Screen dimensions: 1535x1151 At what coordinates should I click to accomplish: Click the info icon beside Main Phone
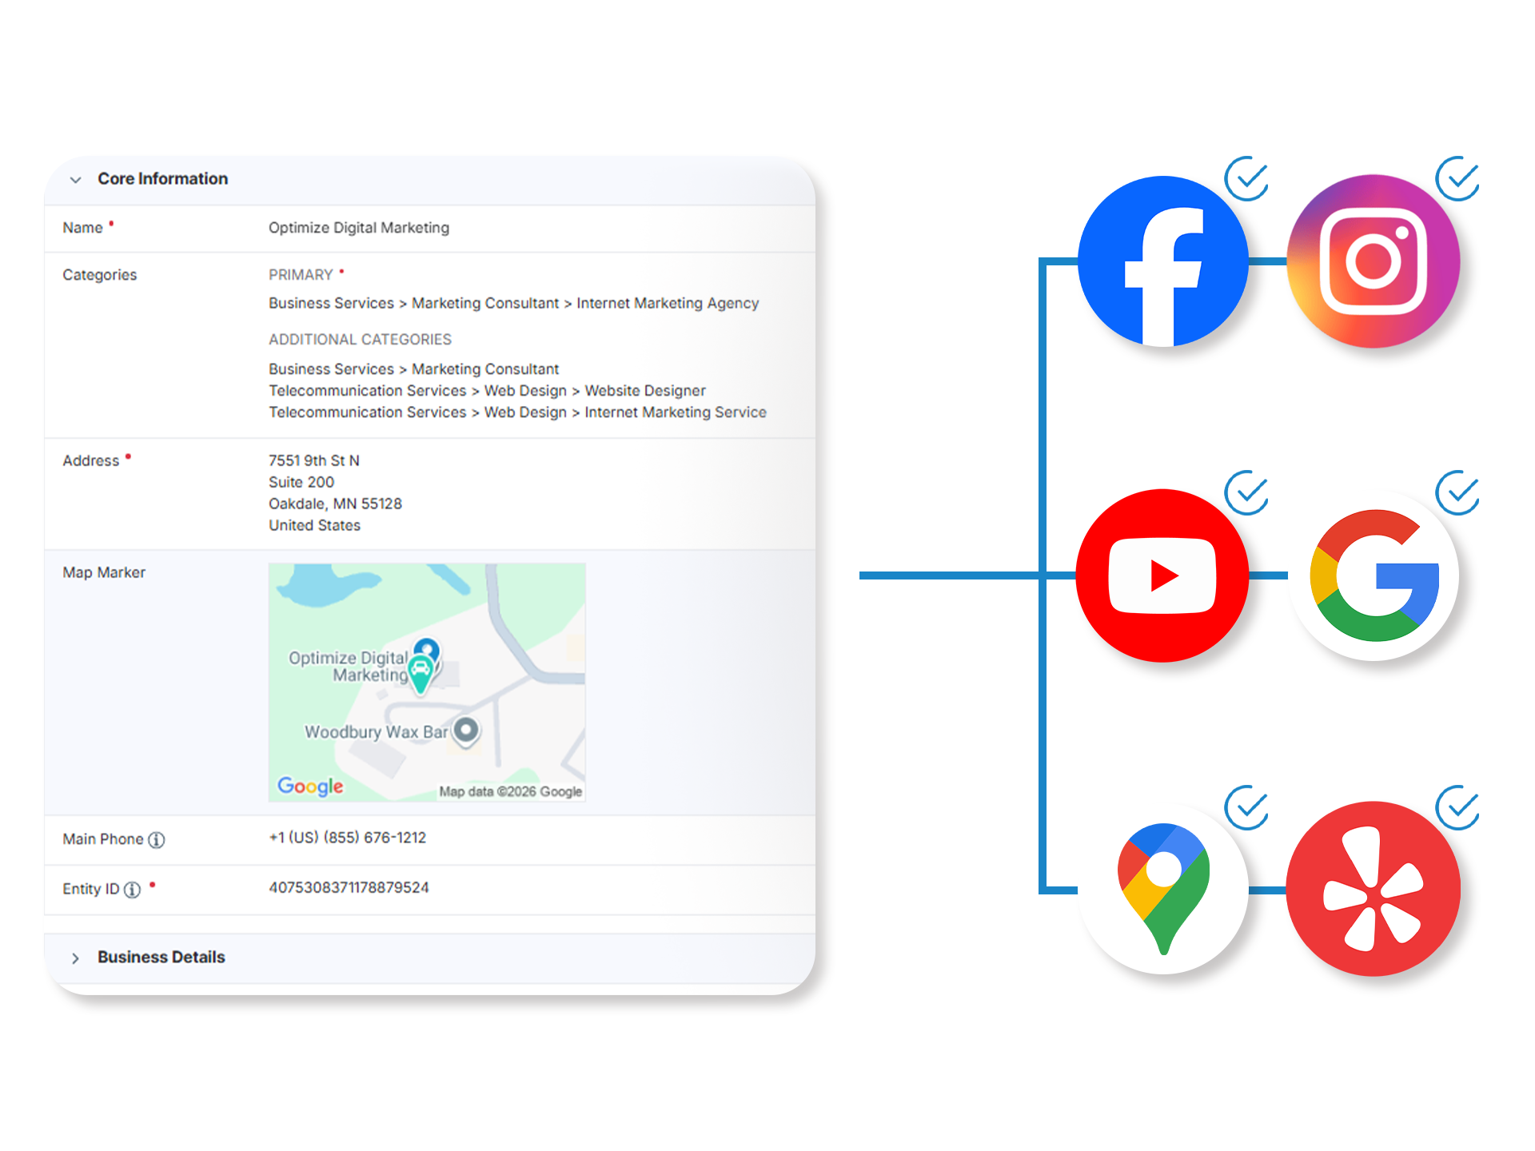157,839
